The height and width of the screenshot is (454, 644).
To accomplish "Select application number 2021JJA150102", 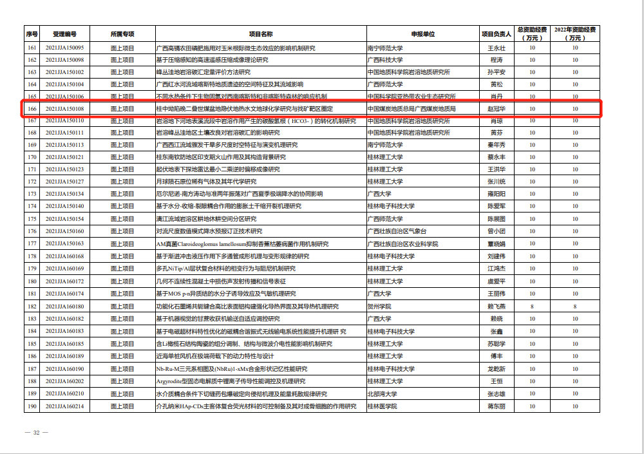I will (x=64, y=72).
